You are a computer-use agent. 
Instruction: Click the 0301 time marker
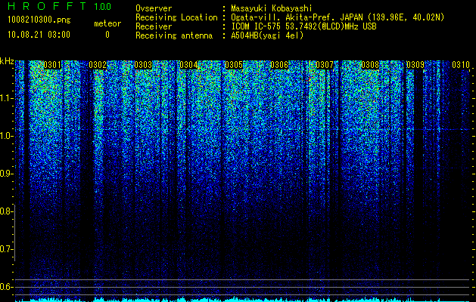(52, 65)
